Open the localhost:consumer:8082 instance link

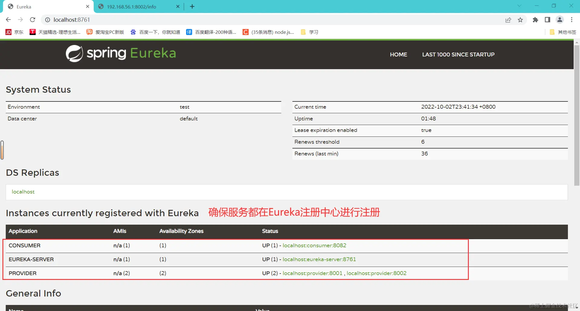coord(314,245)
